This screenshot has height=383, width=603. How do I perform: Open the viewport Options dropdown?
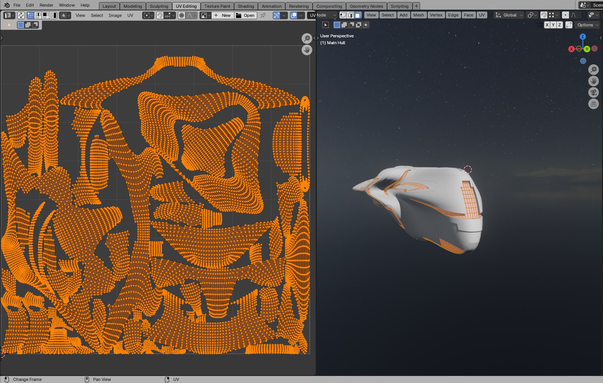(x=587, y=25)
